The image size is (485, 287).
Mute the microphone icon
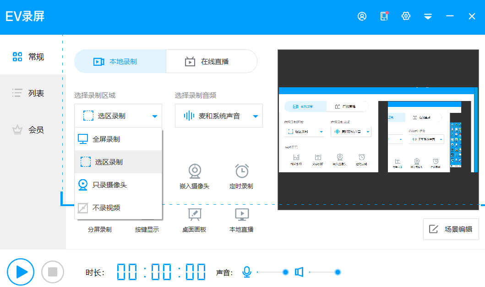246,272
